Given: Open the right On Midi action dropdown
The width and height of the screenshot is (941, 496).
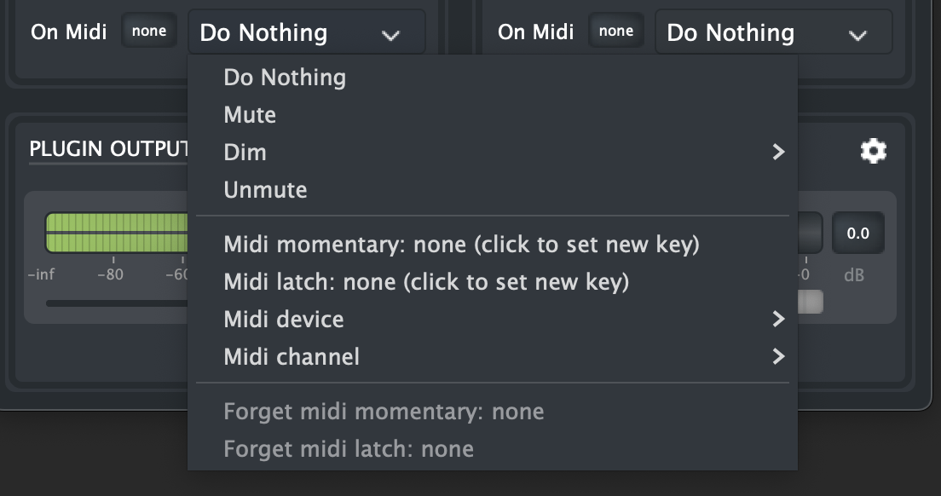Looking at the screenshot, I should [773, 33].
